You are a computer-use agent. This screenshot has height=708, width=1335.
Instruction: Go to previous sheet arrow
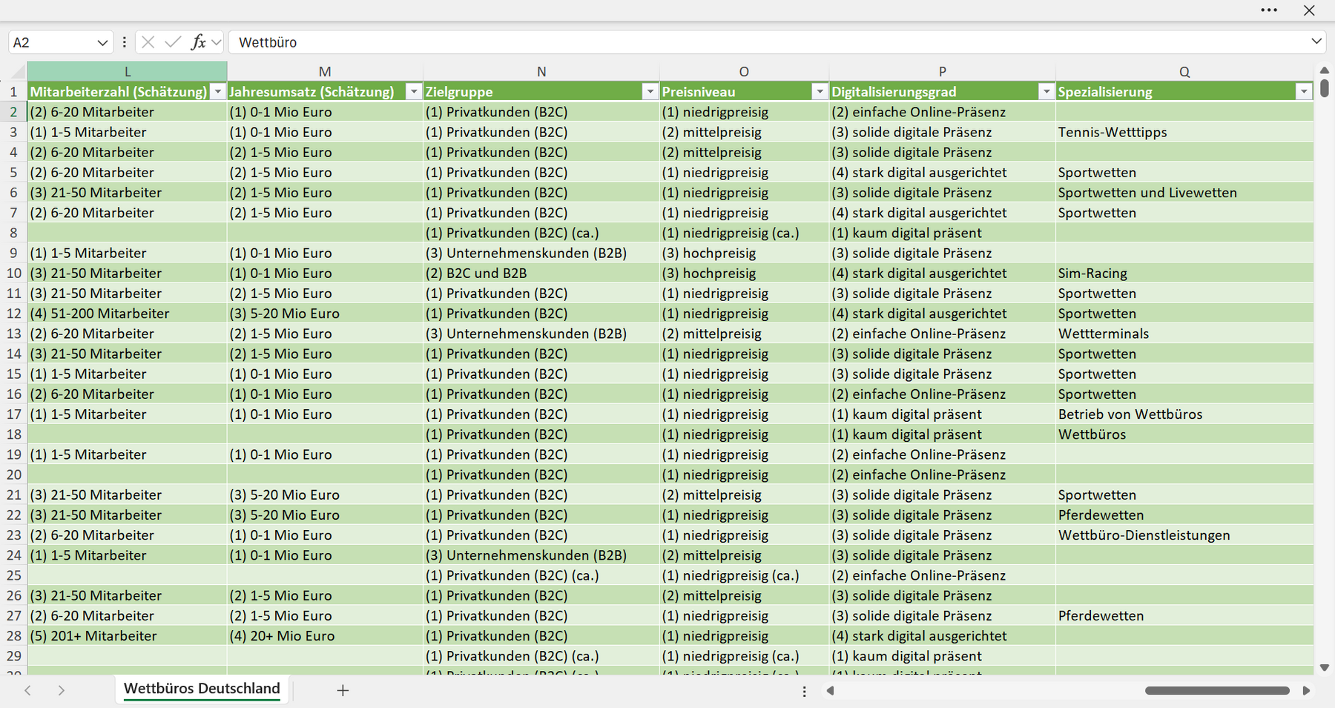[x=27, y=690]
